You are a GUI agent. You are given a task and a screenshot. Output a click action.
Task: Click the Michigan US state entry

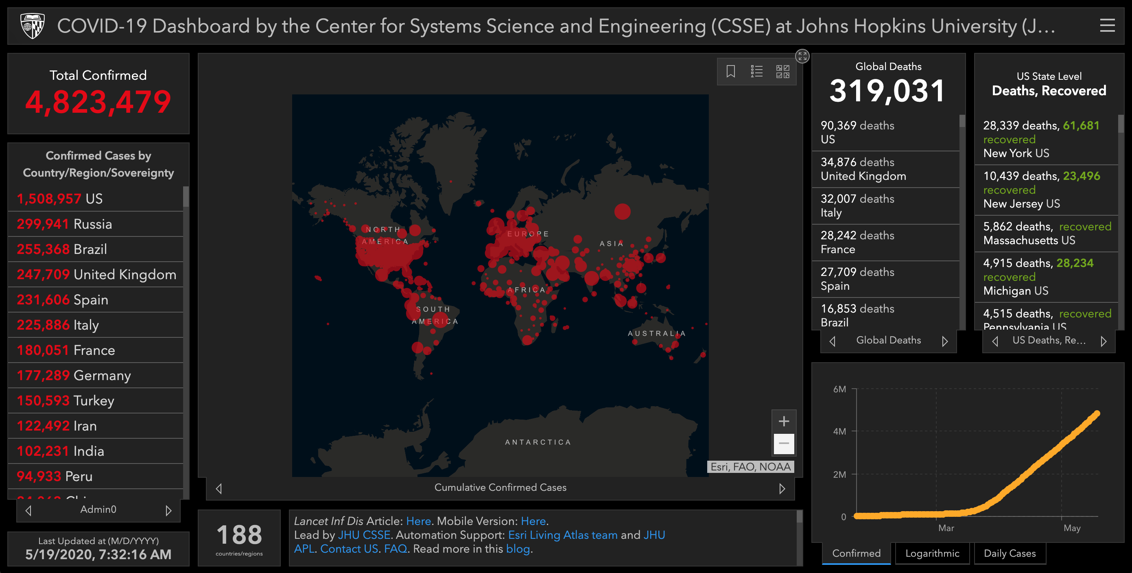[1046, 277]
